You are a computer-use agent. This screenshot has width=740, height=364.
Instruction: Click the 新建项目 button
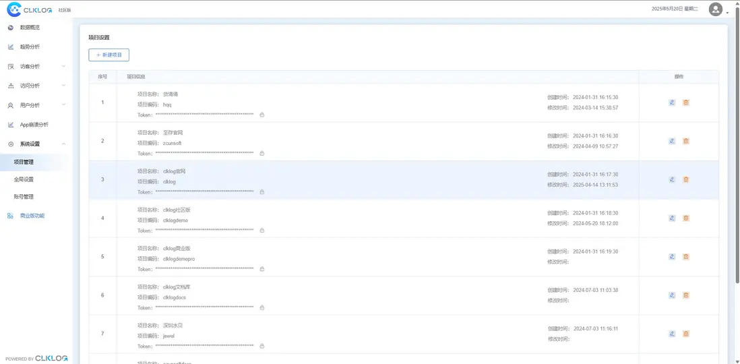(x=109, y=55)
